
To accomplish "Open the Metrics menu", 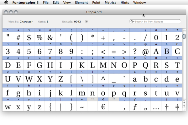I will click(x=111, y=2).
